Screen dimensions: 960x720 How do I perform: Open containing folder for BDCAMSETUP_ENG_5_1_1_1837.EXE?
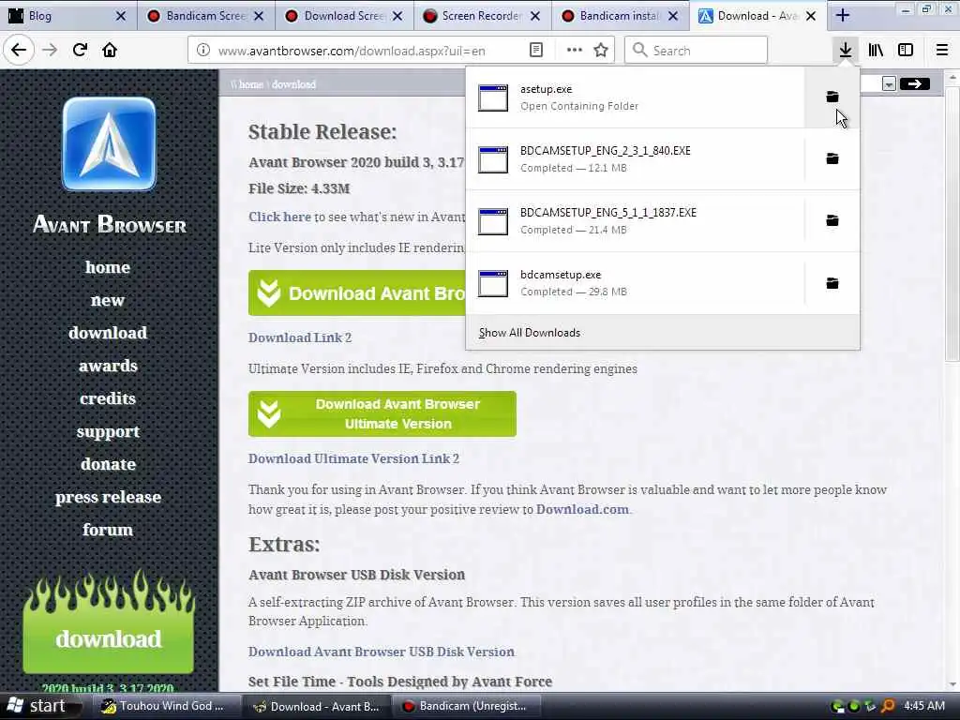(832, 220)
